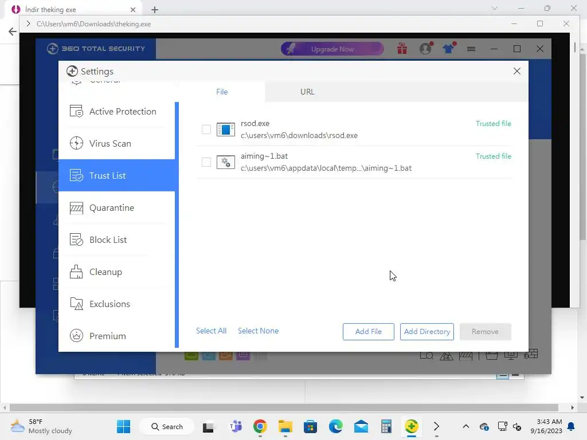587x440 pixels.
Task: Click the Exclusions sidebar icon
Action: tap(76, 304)
